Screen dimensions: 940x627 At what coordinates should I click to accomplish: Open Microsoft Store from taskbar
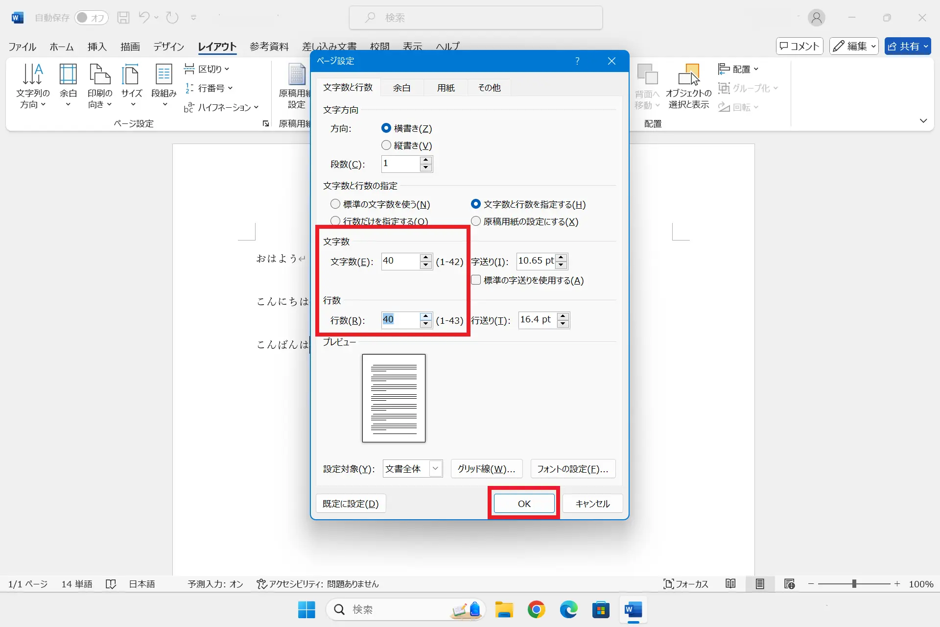(x=601, y=609)
